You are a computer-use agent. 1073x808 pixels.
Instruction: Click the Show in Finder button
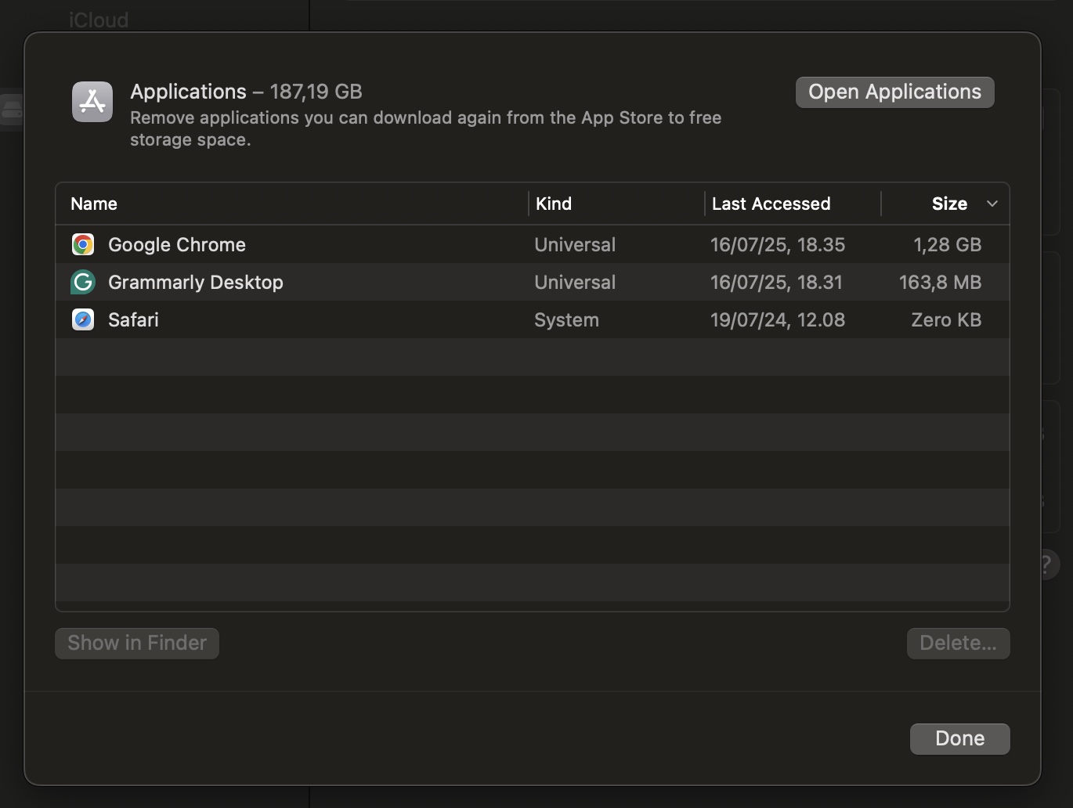(137, 643)
